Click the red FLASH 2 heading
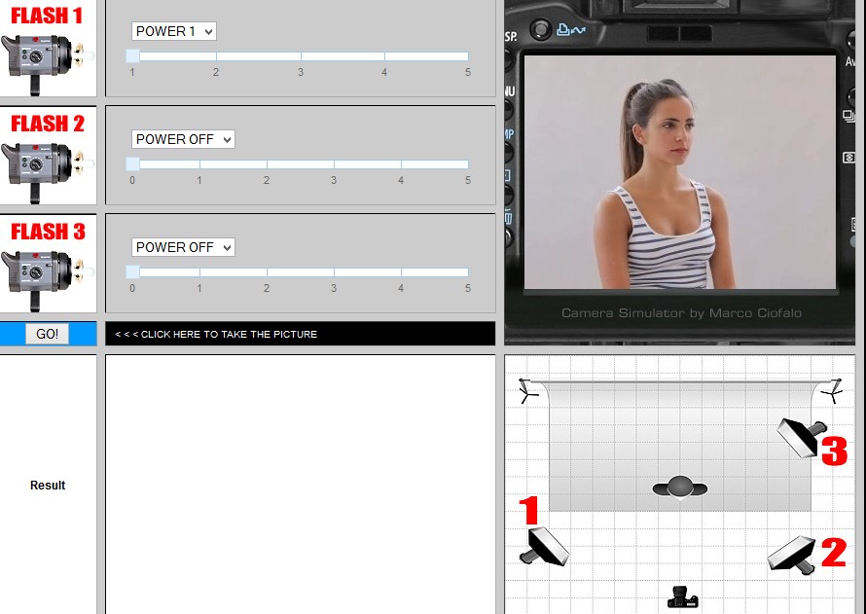866x614 pixels. point(48,124)
